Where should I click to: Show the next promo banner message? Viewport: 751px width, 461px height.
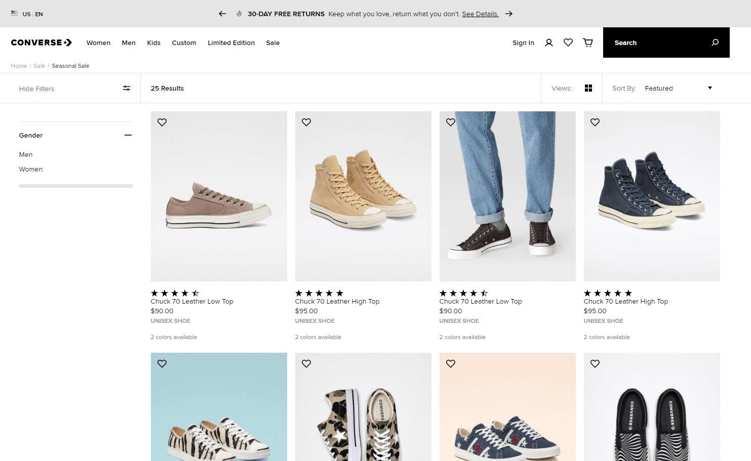pos(509,14)
